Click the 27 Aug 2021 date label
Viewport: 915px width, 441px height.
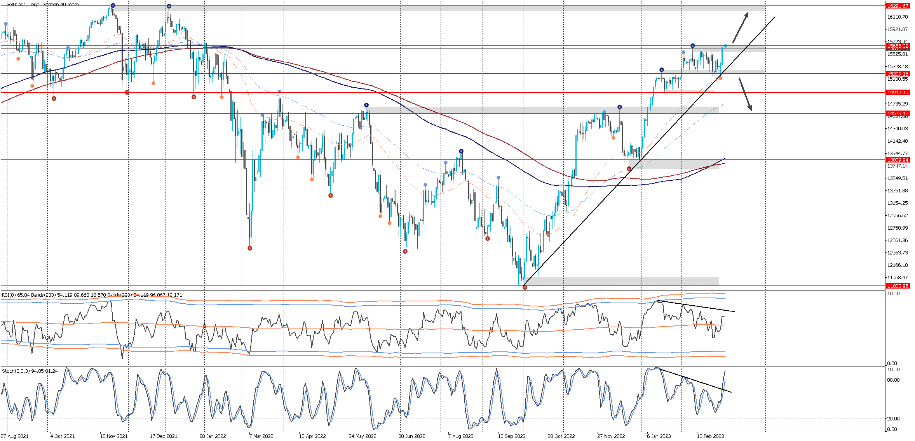pyautogui.click(x=15, y=436)
